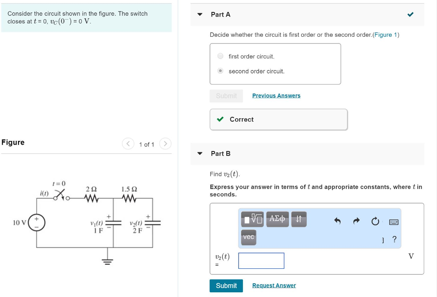Select the 'second order circuit' radio button
The width and height of the screenshot is (437, 297).
(220, 70)
